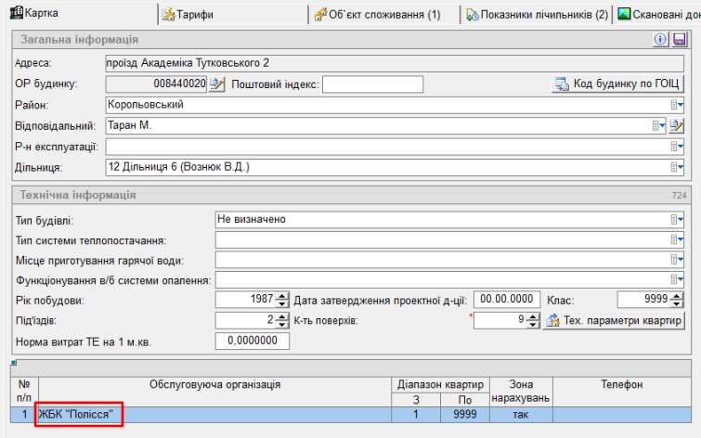701x438 pixels.
Task: Adjust the Під'їздів stepper arrows
Action: point(282,320)
